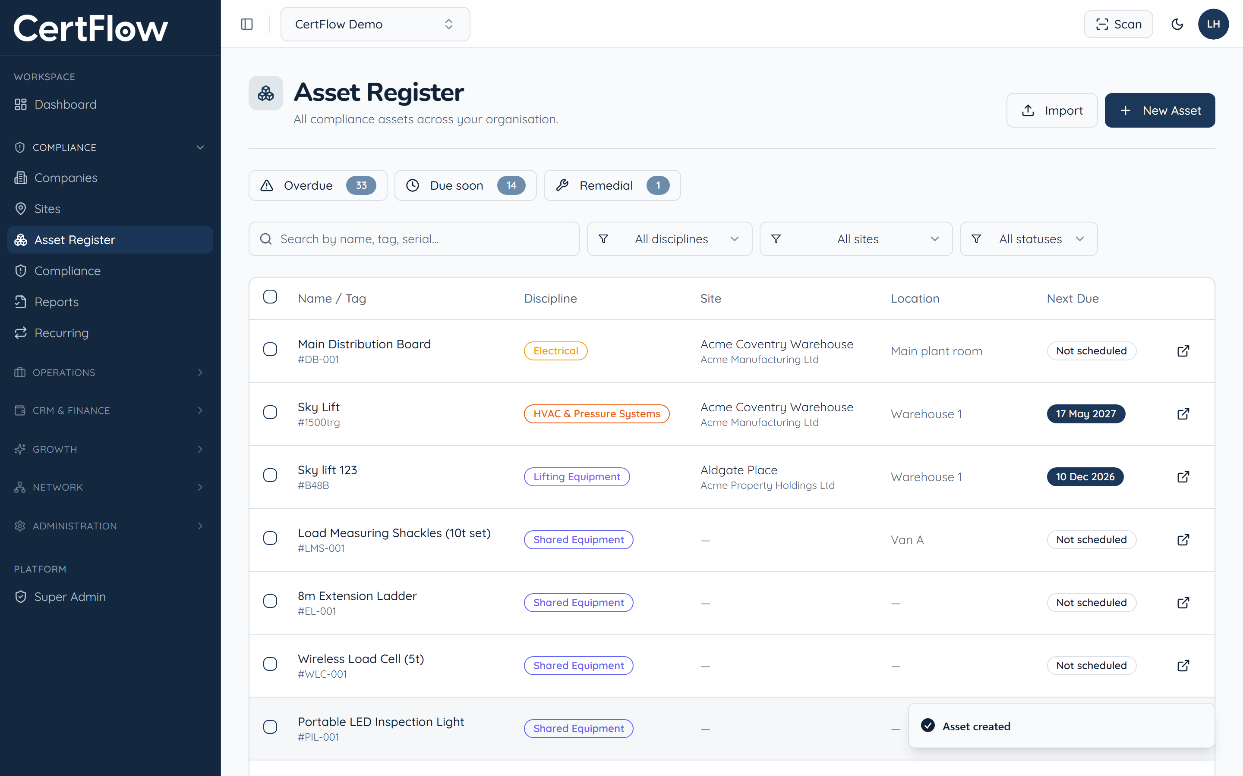The height and width of the screenshot is (776, 1243).
Task: Click the Companies building icon in sidebar
Action: tap(21, 178)
